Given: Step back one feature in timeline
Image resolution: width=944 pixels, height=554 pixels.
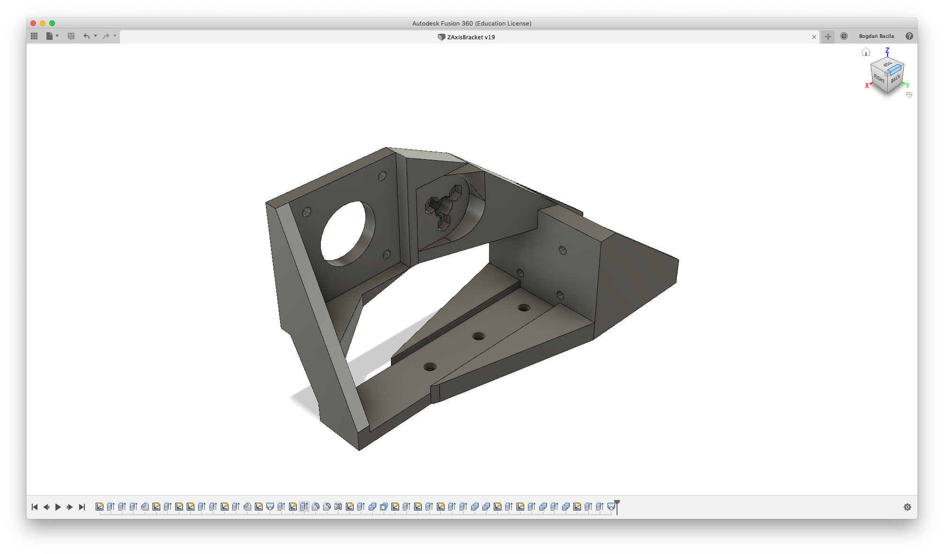Looking at the screenshot, I should coord(46,507).
